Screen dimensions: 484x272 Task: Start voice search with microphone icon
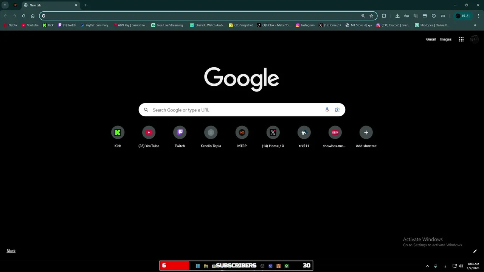327,110
